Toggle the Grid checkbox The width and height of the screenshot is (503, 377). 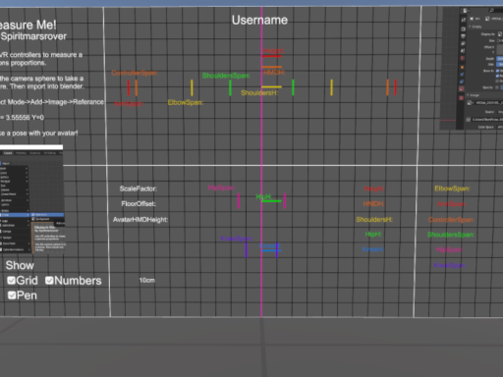(11, 281)
